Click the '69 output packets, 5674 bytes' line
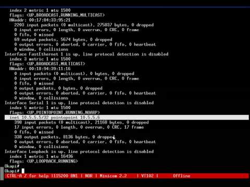Viewport: 250px width, 187px height. [63, 39]
